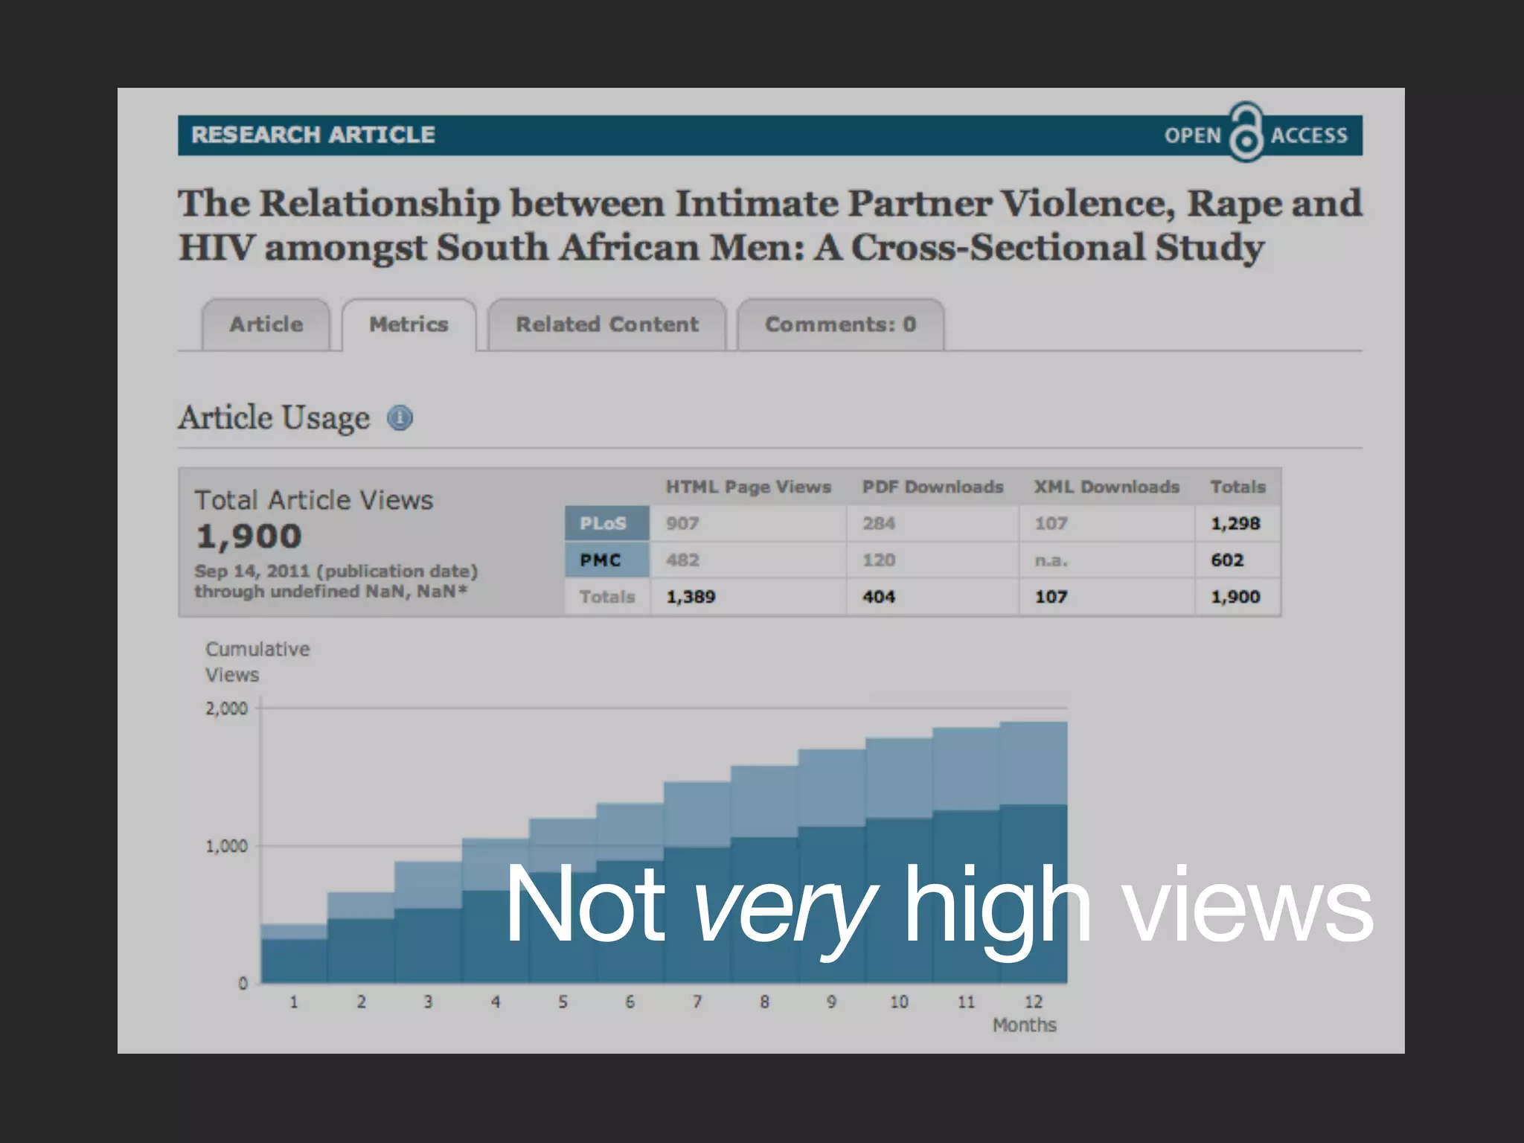Click the Article Usage info icon
This screenshot has width=1524, height=1143.
(400, 418)
